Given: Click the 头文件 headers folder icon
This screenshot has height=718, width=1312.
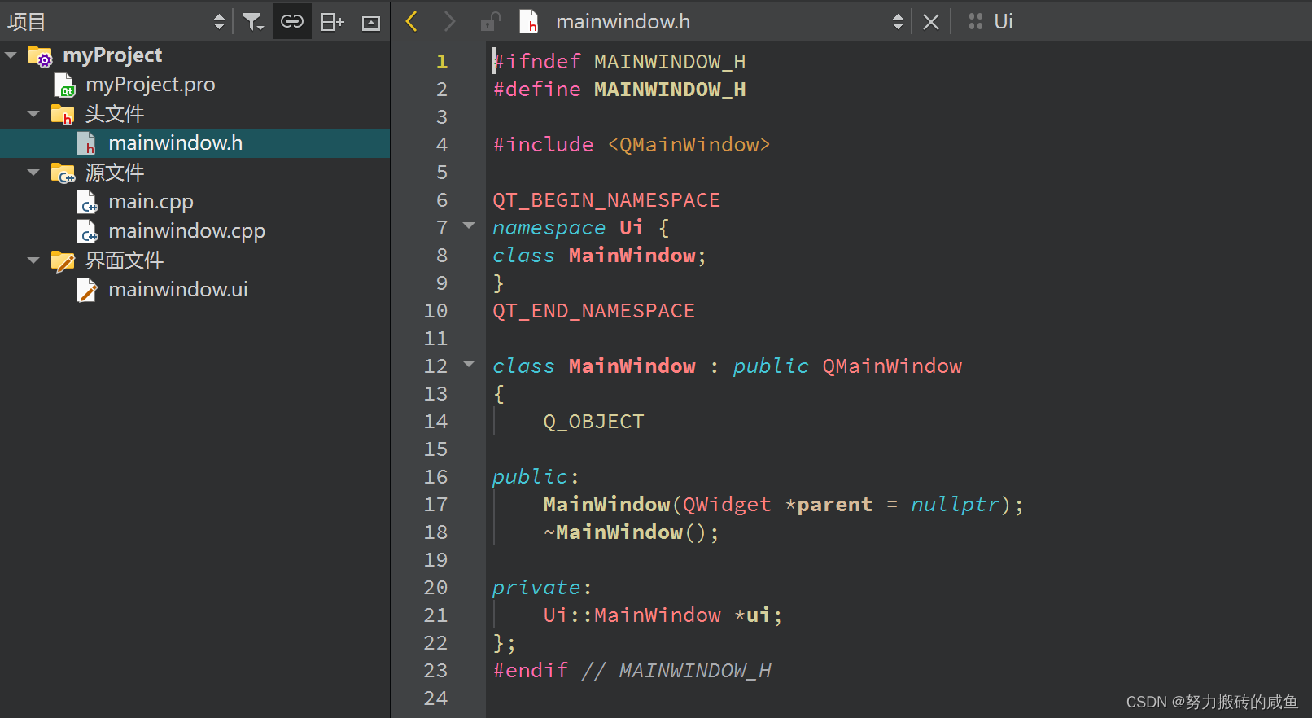Looking at the screenshot, I should point(63,115).
